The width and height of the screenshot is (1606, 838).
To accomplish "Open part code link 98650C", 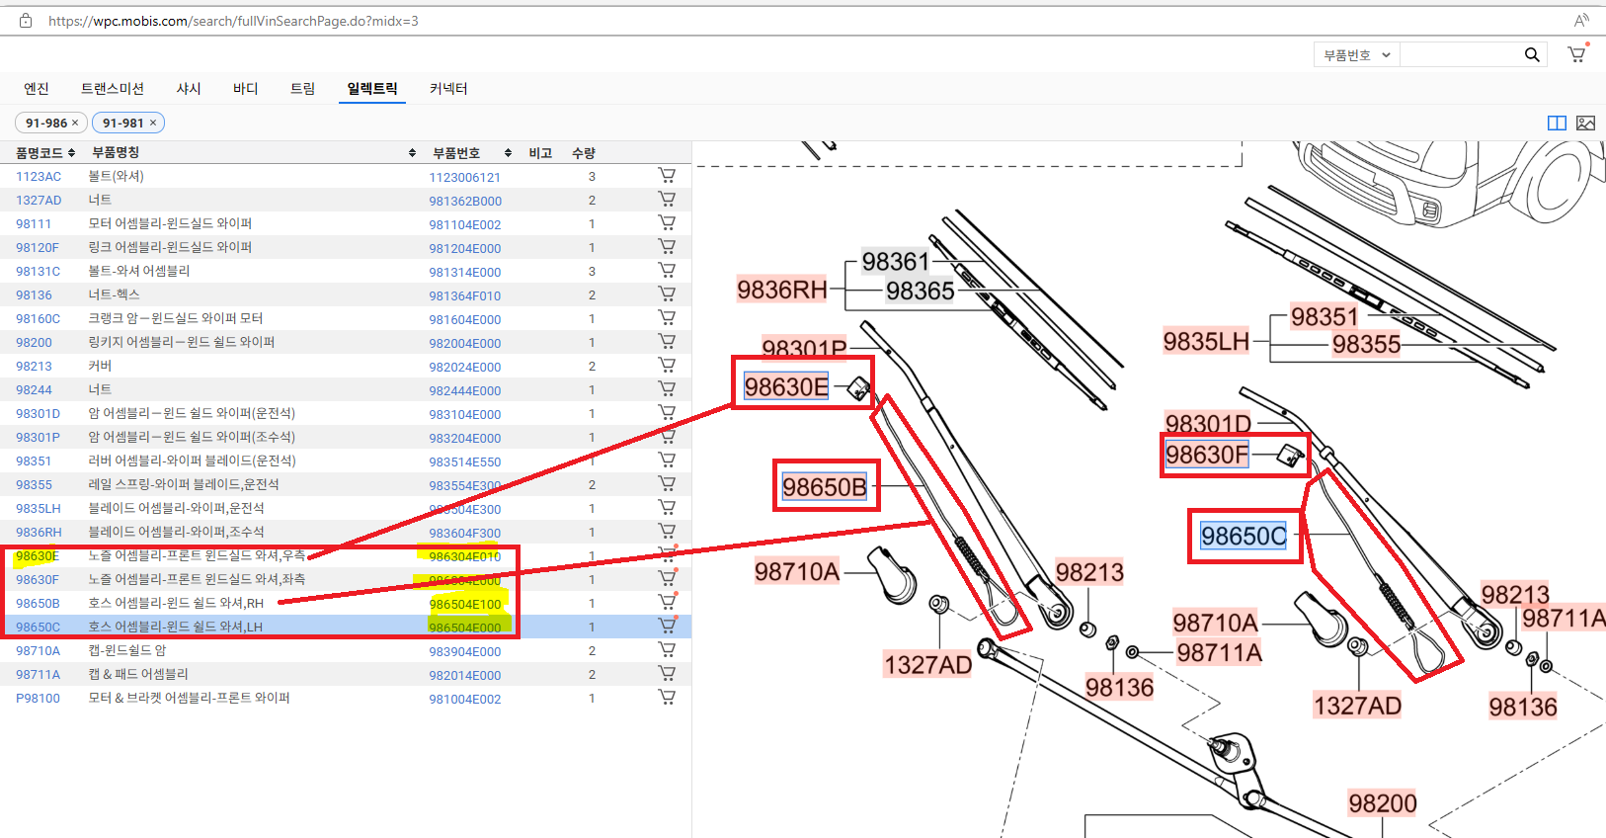I will [x=38, y=628].
